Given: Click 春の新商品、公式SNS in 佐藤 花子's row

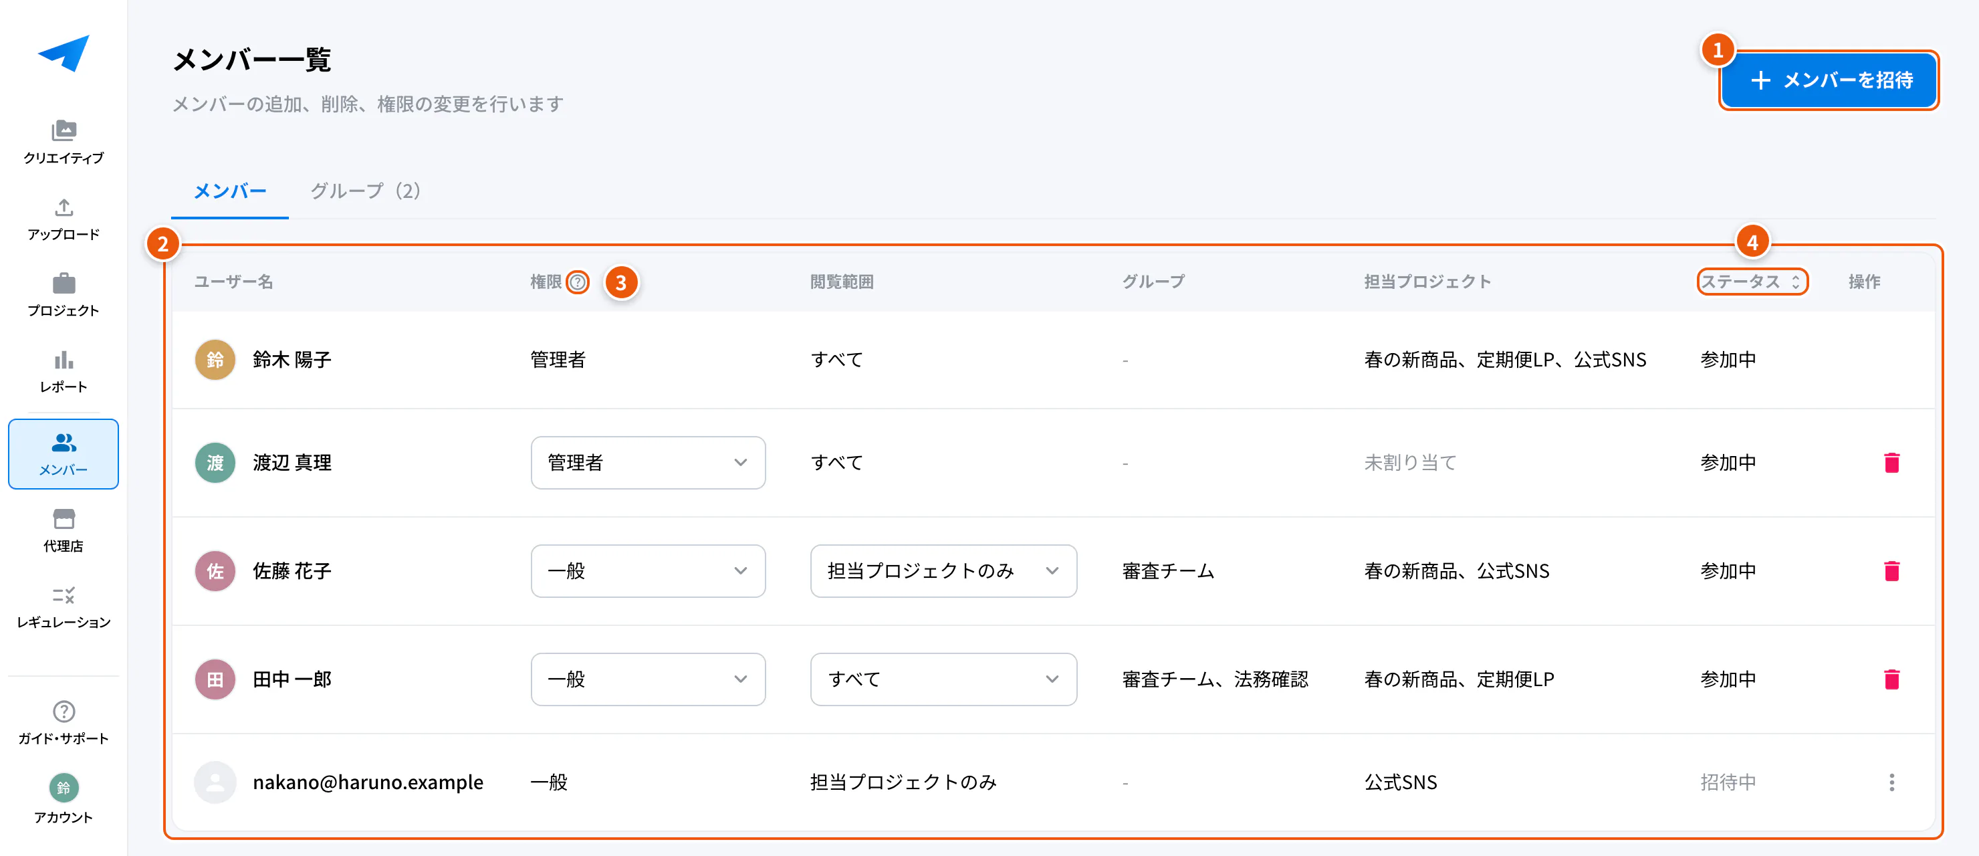Looking at the screenshot, I should 1457,571.
